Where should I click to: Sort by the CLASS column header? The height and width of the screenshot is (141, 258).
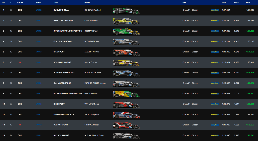[x=39, y=2]
